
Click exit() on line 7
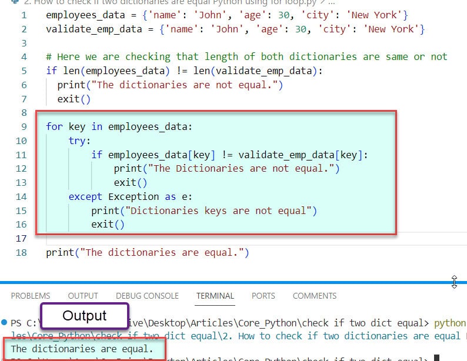(74, 99)
